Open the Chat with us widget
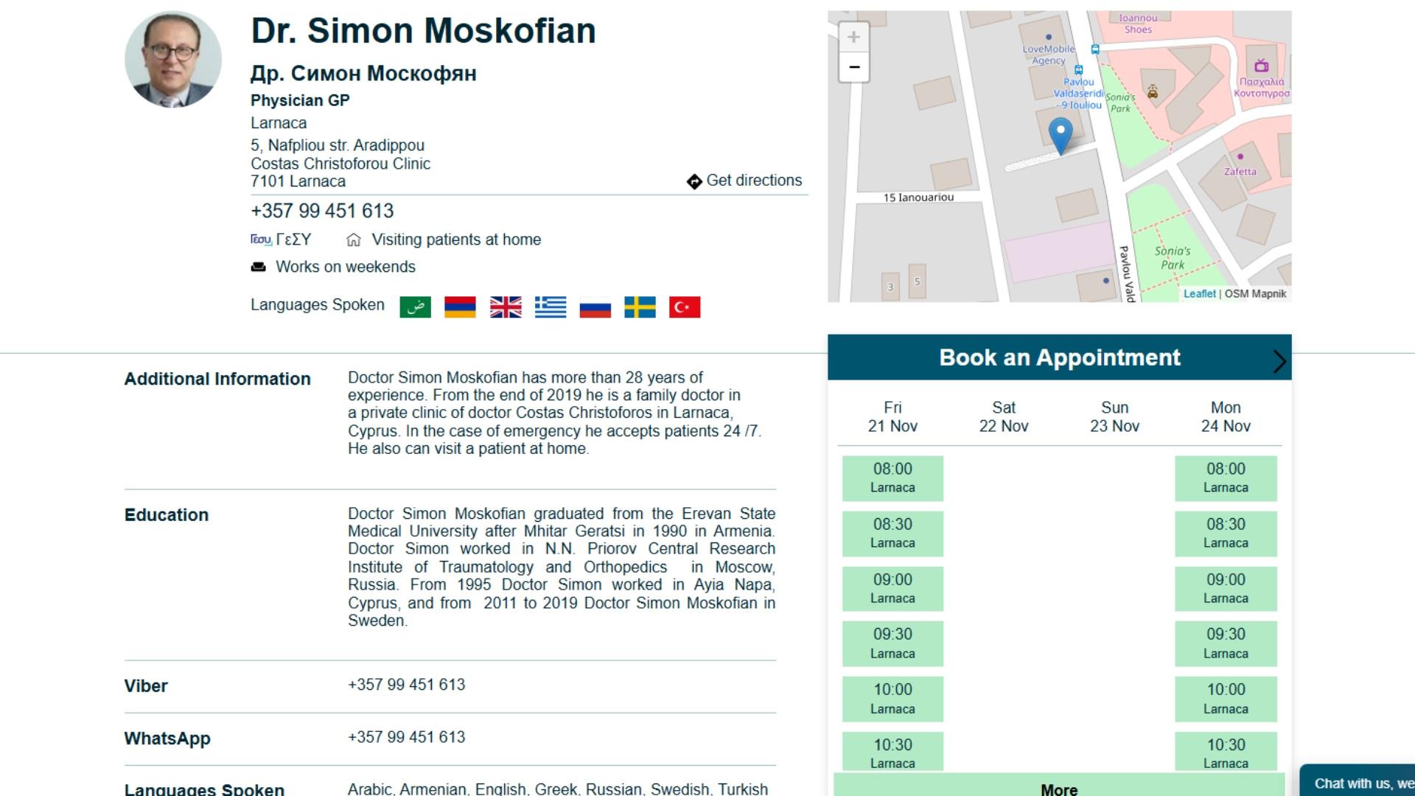Screen dimensions: 1415x796 [x=1360, y=783]
